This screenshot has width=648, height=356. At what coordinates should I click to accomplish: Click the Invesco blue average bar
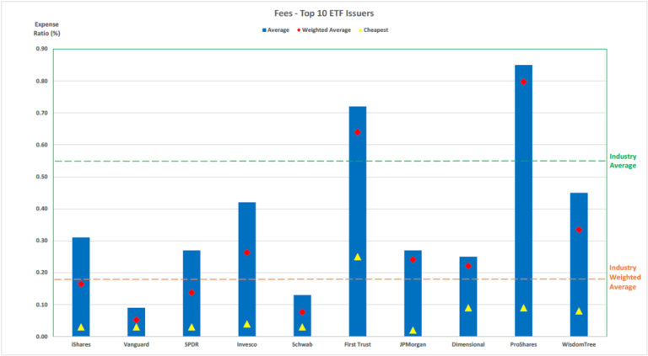(x=246, y=269)
